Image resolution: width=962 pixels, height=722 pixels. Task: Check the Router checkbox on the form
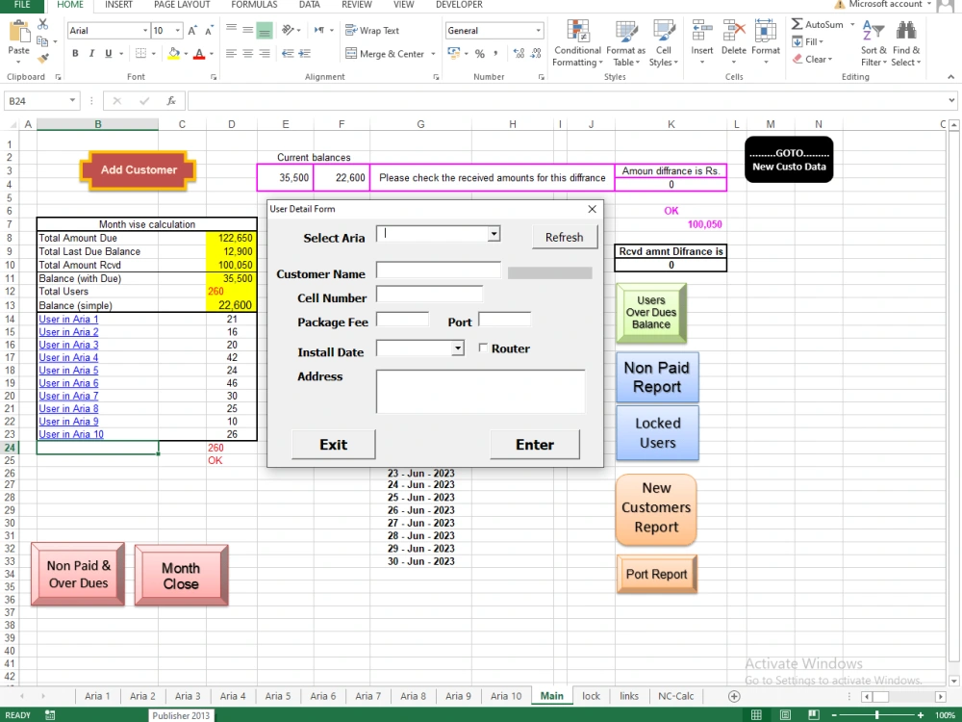pyautogui.click(x=483, y=348)
